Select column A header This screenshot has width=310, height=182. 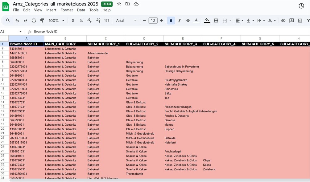pyautogui.click(x=26, y=38)
